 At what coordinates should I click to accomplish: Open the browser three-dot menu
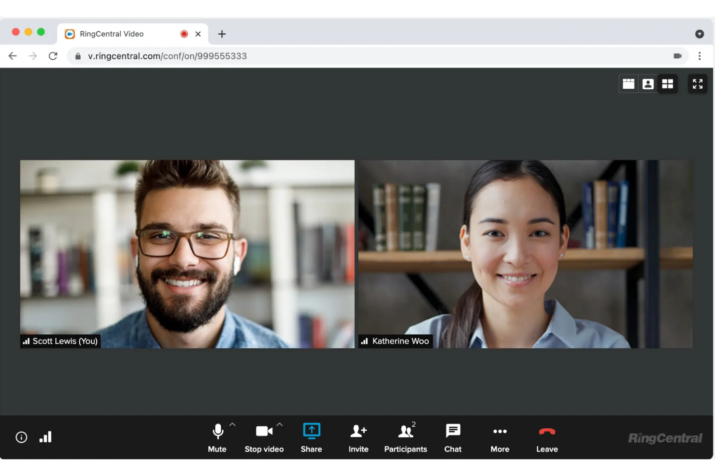click(x=700, y=56)
